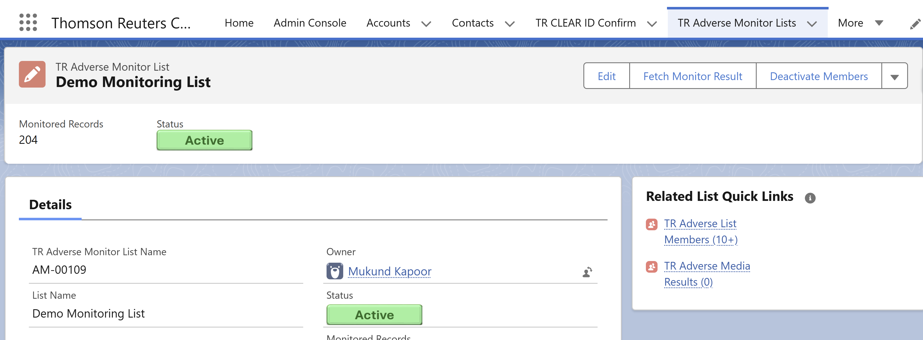923x340 pixels.
Task: Click Deactivate Members button
Action: [x=819, y=76]
